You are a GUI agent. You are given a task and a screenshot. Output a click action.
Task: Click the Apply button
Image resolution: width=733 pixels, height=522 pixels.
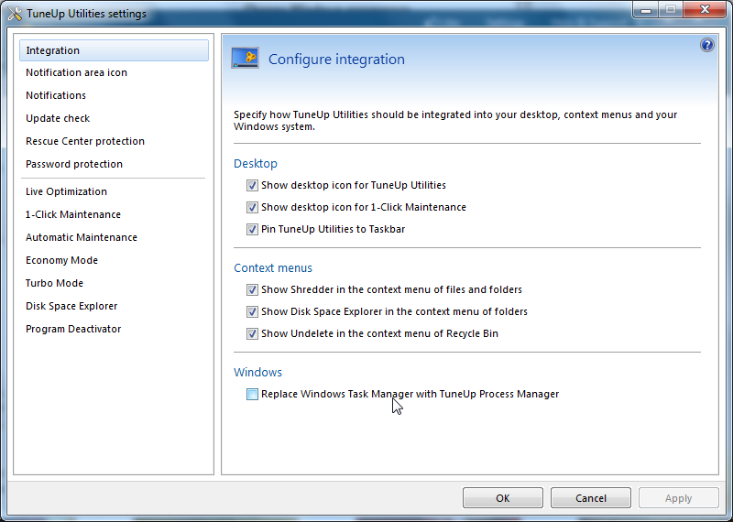(x=678, y=498)
